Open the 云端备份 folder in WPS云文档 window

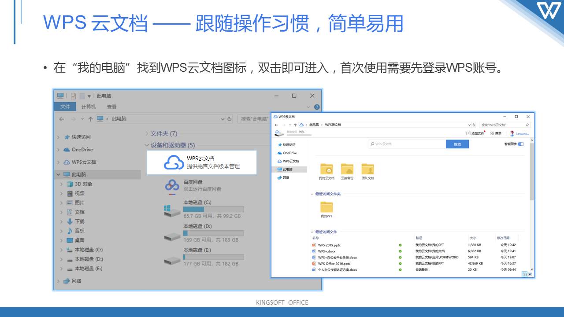pyautogui.click(x=347, y=169)
